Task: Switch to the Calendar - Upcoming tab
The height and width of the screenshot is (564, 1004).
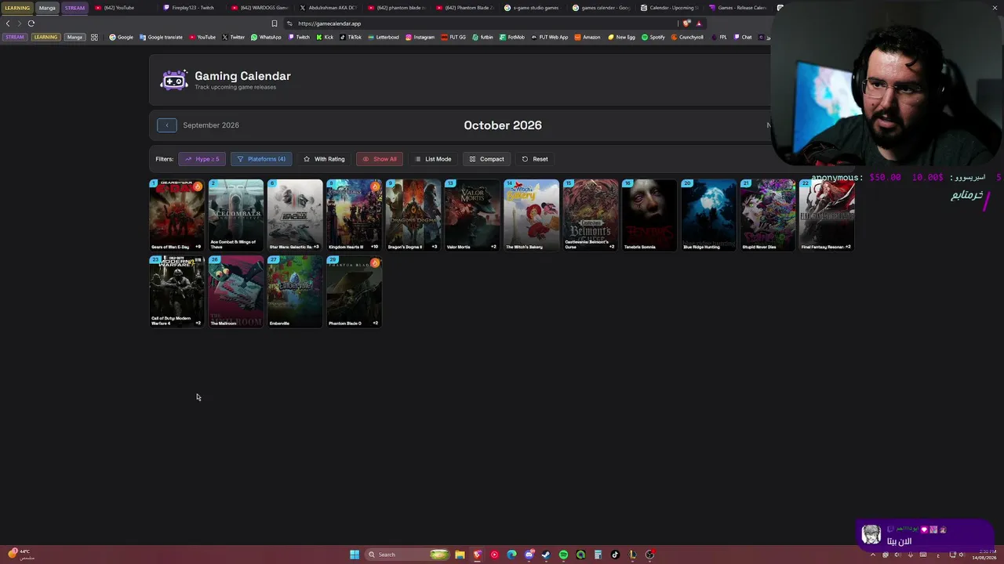Action: point(669,8)
